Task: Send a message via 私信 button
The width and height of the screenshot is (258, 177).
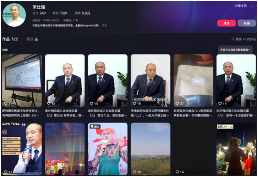Action: point(246,23)
